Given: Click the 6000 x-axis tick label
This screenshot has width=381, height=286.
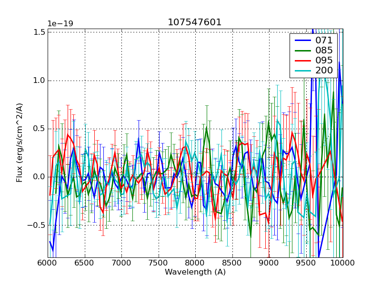Looking at the screenshot, I should pos(48,264).
